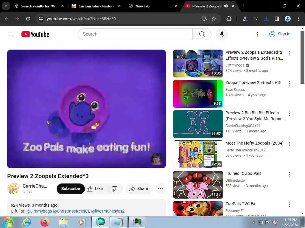305x228 pixels.
Task: Open I ruined it: Zoo Pals thumbnail
Action: [x=198, y=184]
